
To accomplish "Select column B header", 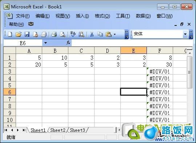I will (55, 51).
